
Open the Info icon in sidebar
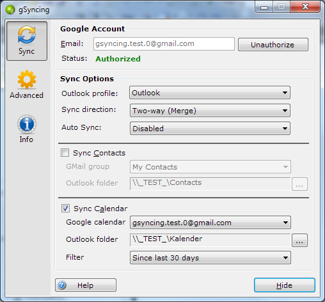pos(27,124)
